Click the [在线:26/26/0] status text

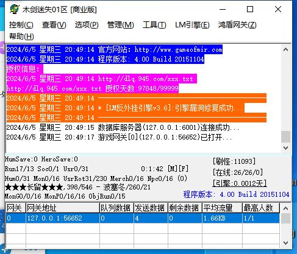[238, 172]
